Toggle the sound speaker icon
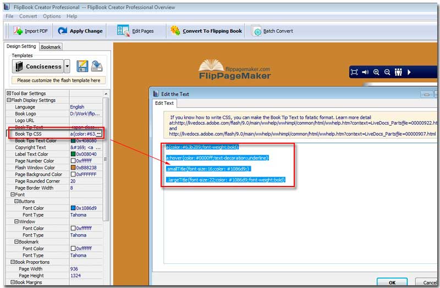Screen dimensions: 440x288 click(365, 72)
